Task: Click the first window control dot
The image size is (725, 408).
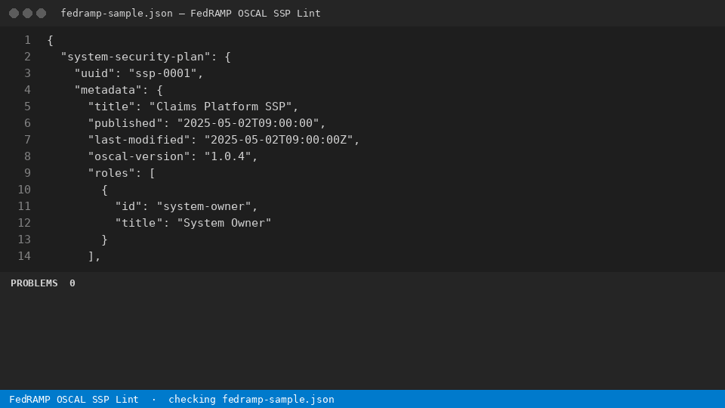Action: (x=14, y=14)
